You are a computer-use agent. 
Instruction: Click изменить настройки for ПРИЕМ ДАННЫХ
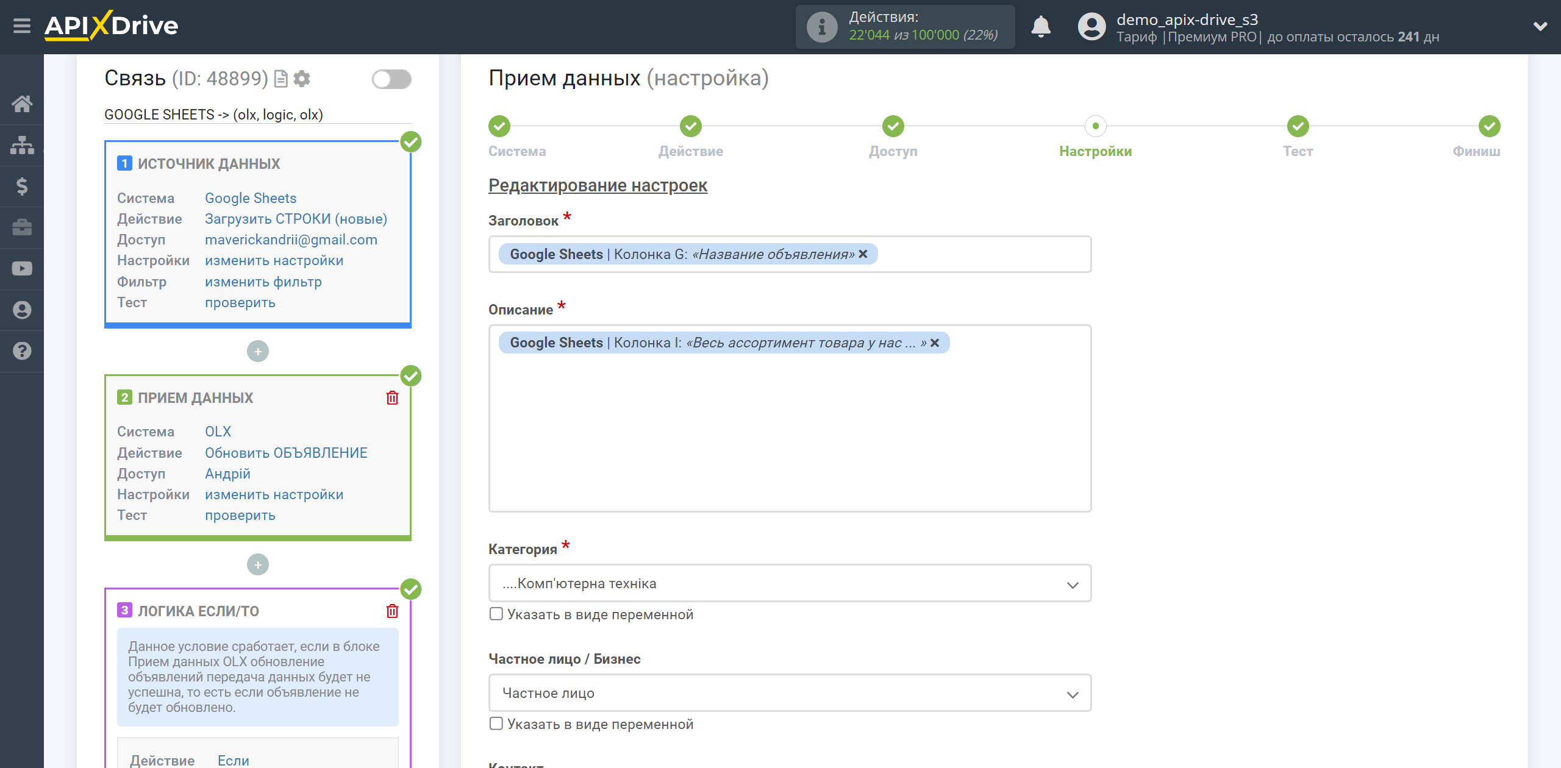click(274, 496)
